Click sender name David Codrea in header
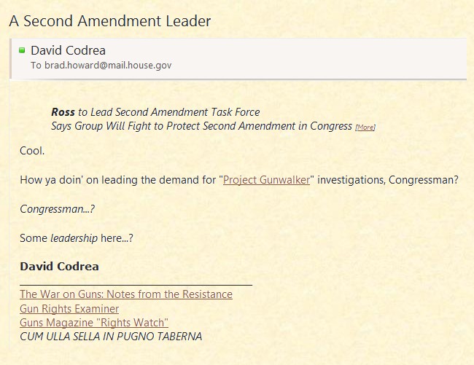This screenshot has width=474, height=365. [x=68, y=50]
